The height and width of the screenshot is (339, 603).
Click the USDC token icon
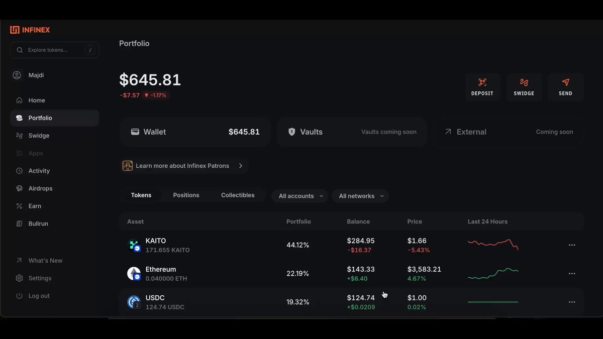[x=134, y=302]
